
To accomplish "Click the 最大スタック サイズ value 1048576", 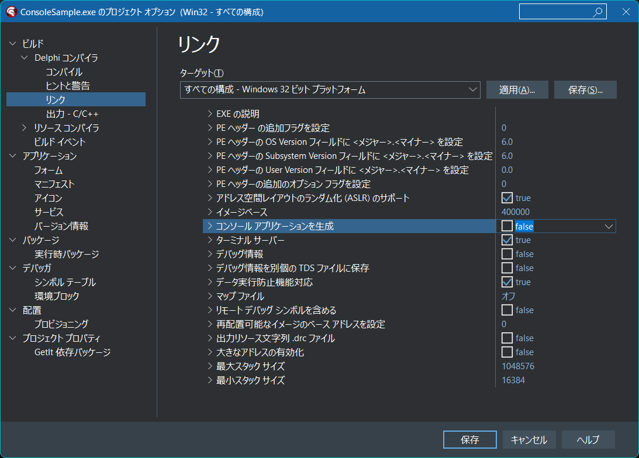I will click(517, 366).
